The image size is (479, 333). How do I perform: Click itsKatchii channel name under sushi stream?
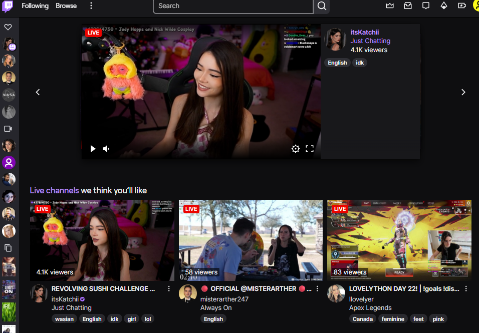pyautogui.click(x=65, y=299)
